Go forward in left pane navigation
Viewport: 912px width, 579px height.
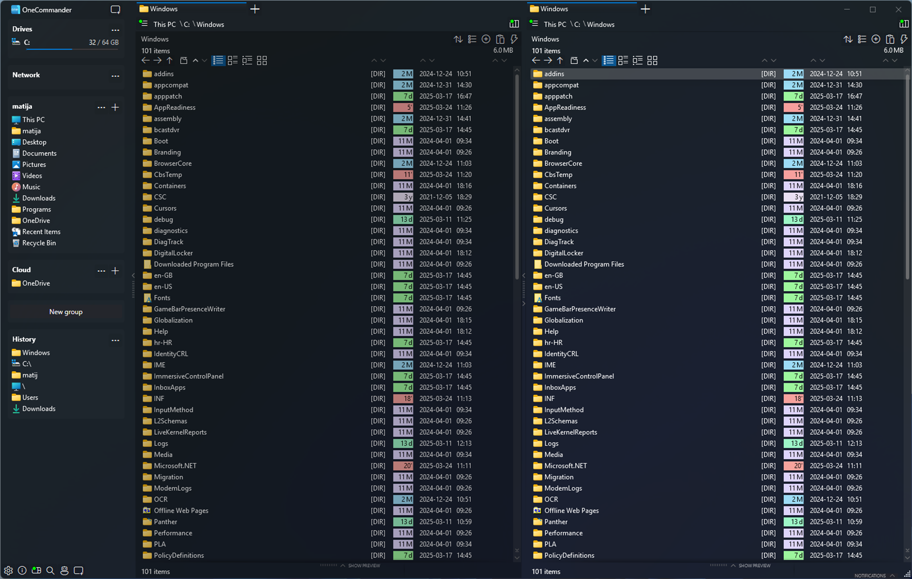(157, 60)
